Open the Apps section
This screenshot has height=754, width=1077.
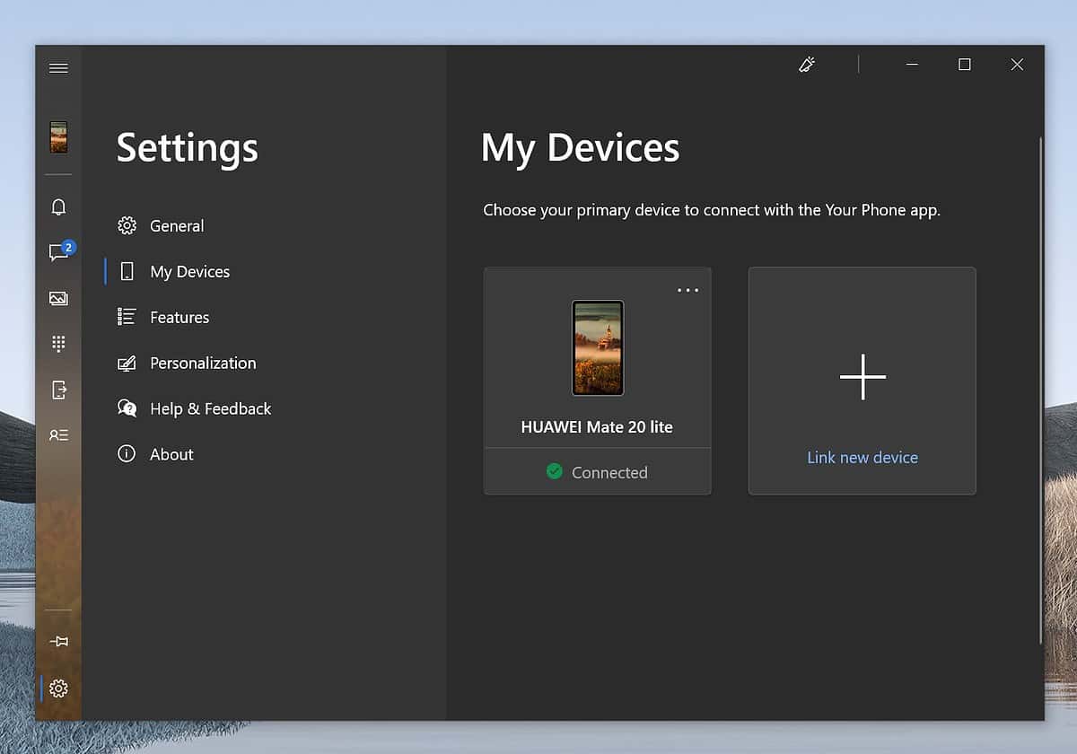[58, 390]
